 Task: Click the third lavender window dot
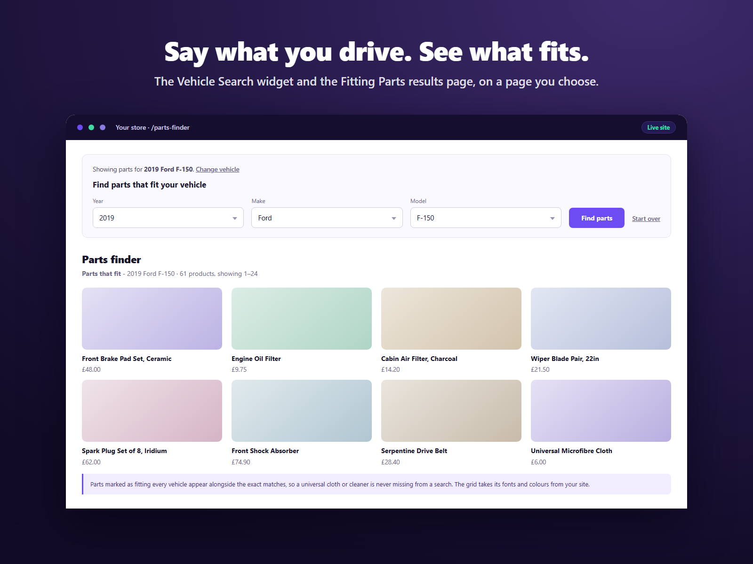103,127
